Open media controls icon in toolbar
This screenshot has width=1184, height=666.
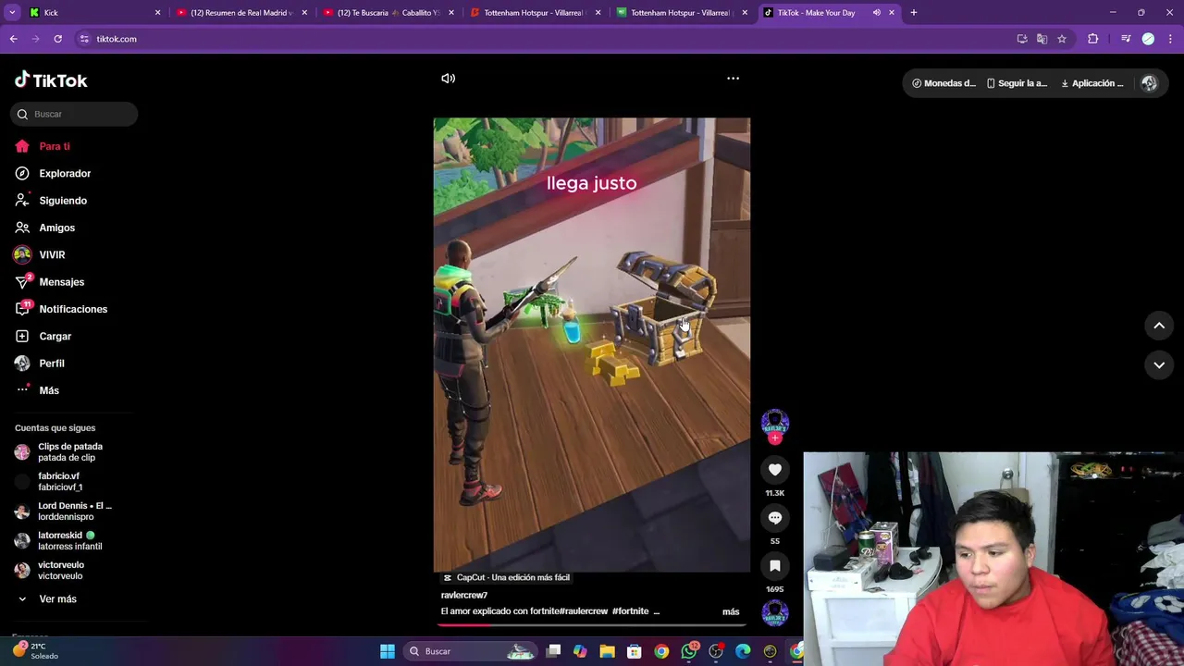[x=1126, y=39]
